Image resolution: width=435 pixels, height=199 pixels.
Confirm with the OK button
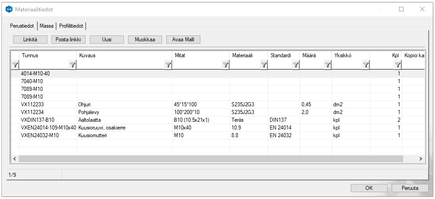click(369, 188)
